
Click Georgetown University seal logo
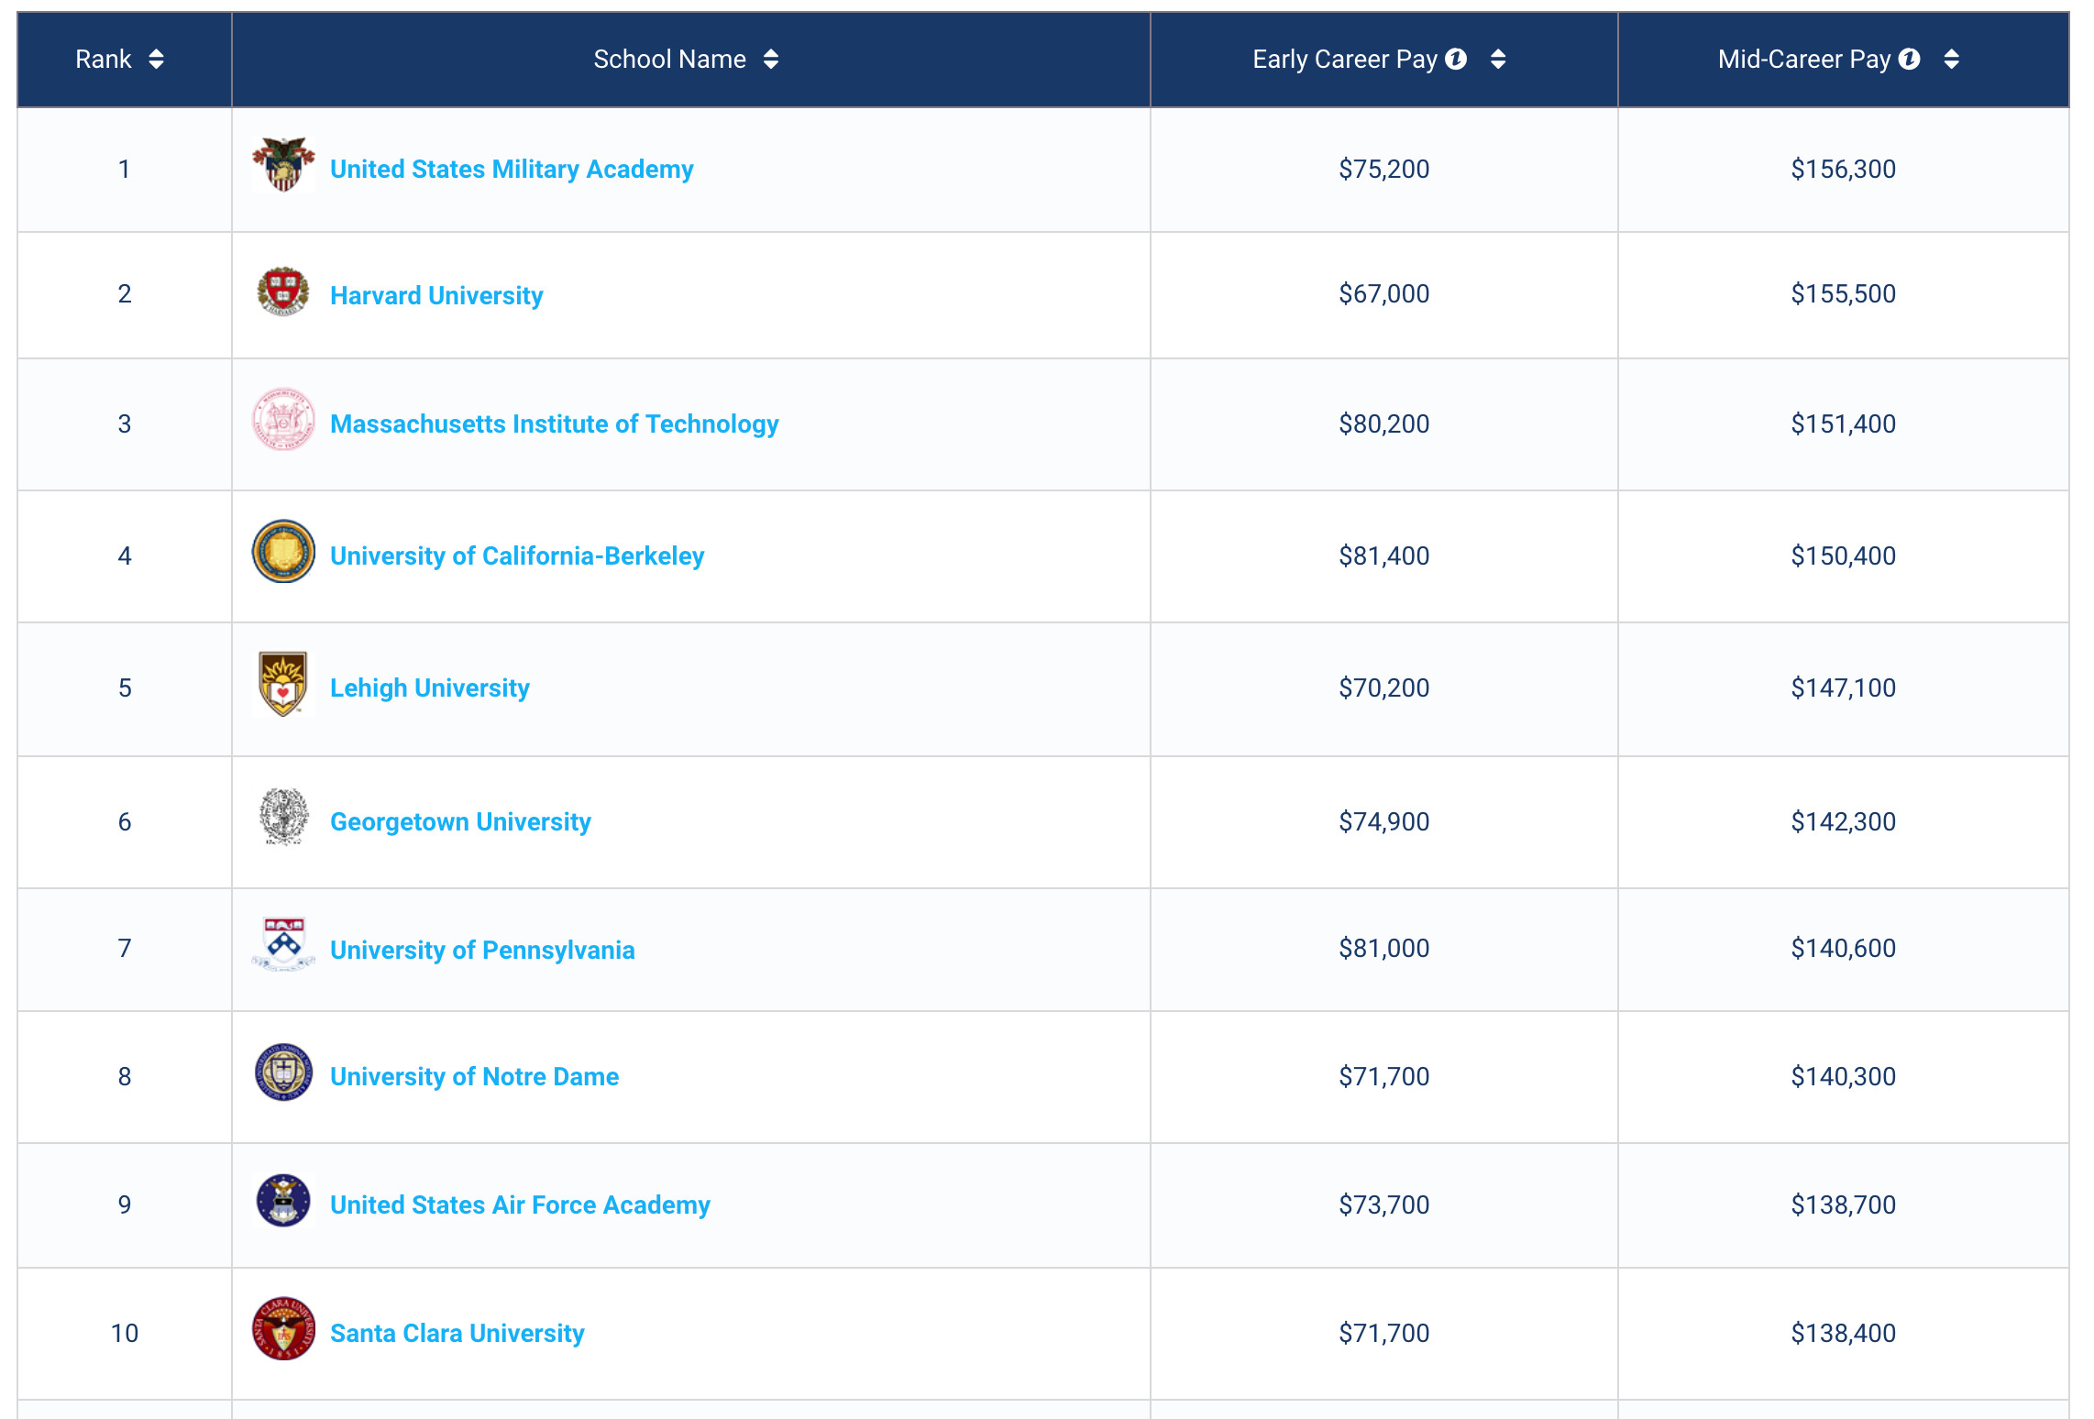(x=283, y=817)
